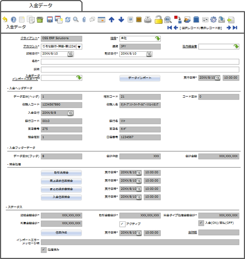Open process via the gear icon
Viewport: 245px width, 259px height.
point(214,19)
